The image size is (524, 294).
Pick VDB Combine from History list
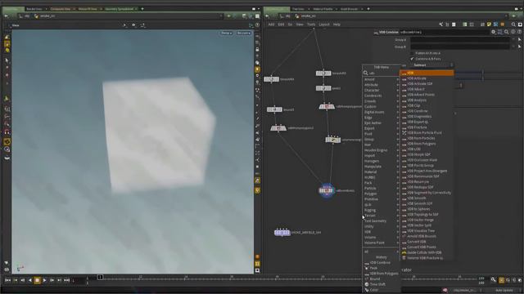[x=380, y=263]
